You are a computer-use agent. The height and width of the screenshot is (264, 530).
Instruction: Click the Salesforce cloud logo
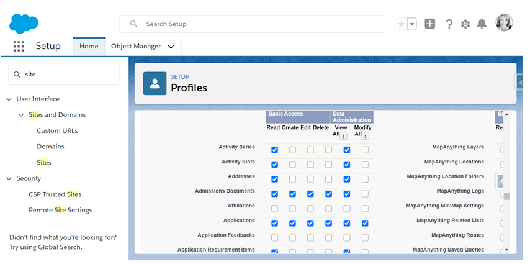click(24, 24)
